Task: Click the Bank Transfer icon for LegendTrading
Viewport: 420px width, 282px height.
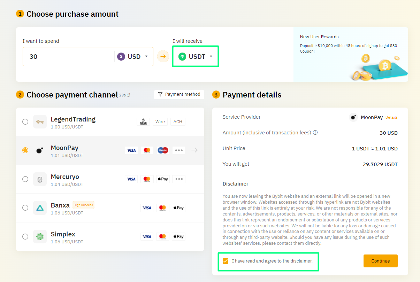Action: tap(143, 122)
